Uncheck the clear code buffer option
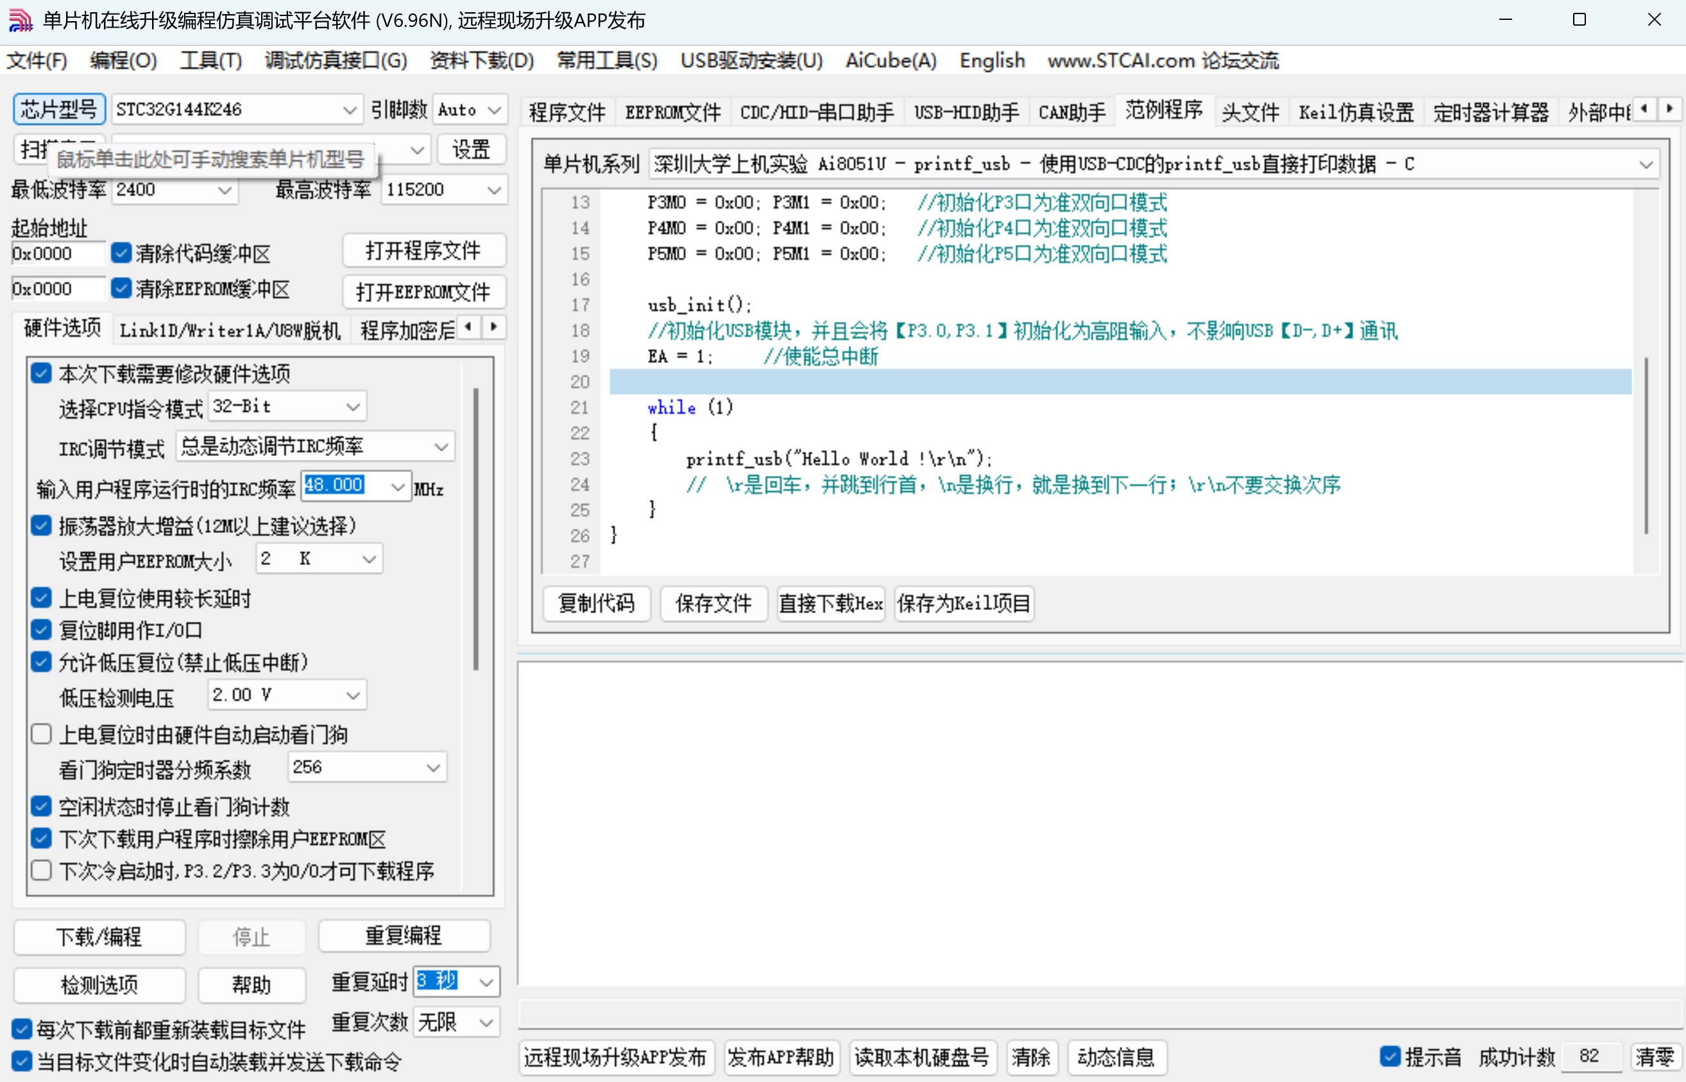Image resolution: width=1686 pixels, height=1082 pixels. (122, 253)
